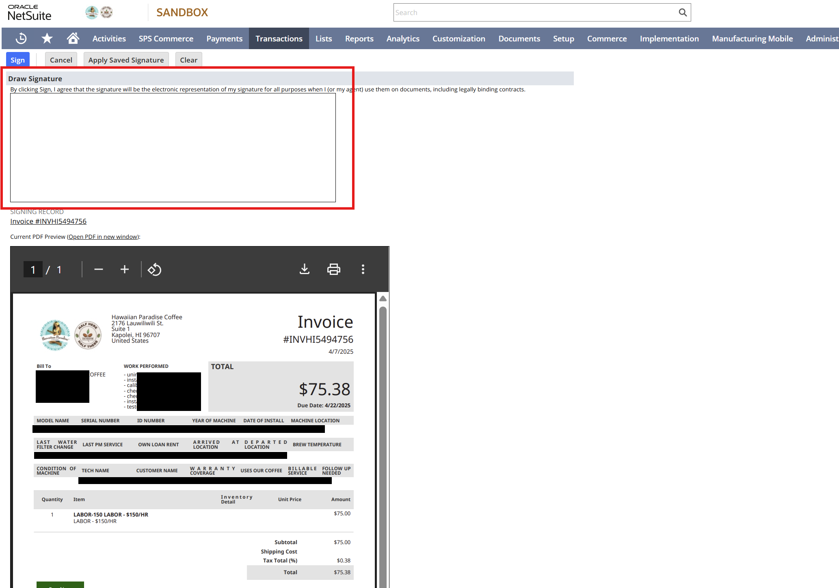Open PDF in new window link

[103, 237]
